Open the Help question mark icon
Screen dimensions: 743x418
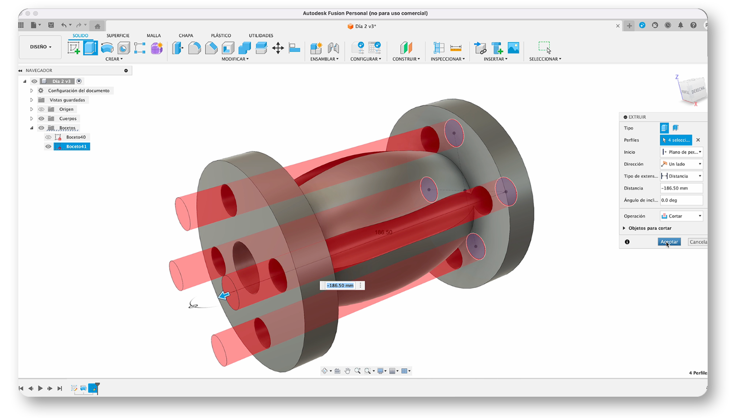[x=693, y=25]
